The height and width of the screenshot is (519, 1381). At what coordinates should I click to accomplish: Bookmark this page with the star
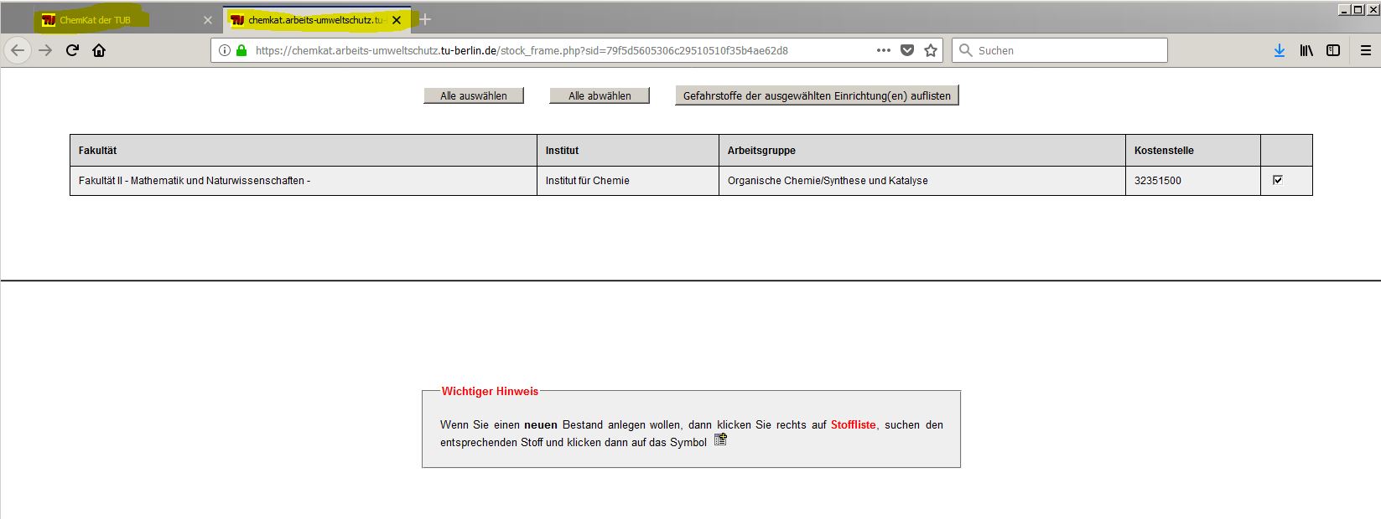tap(931, 50)
